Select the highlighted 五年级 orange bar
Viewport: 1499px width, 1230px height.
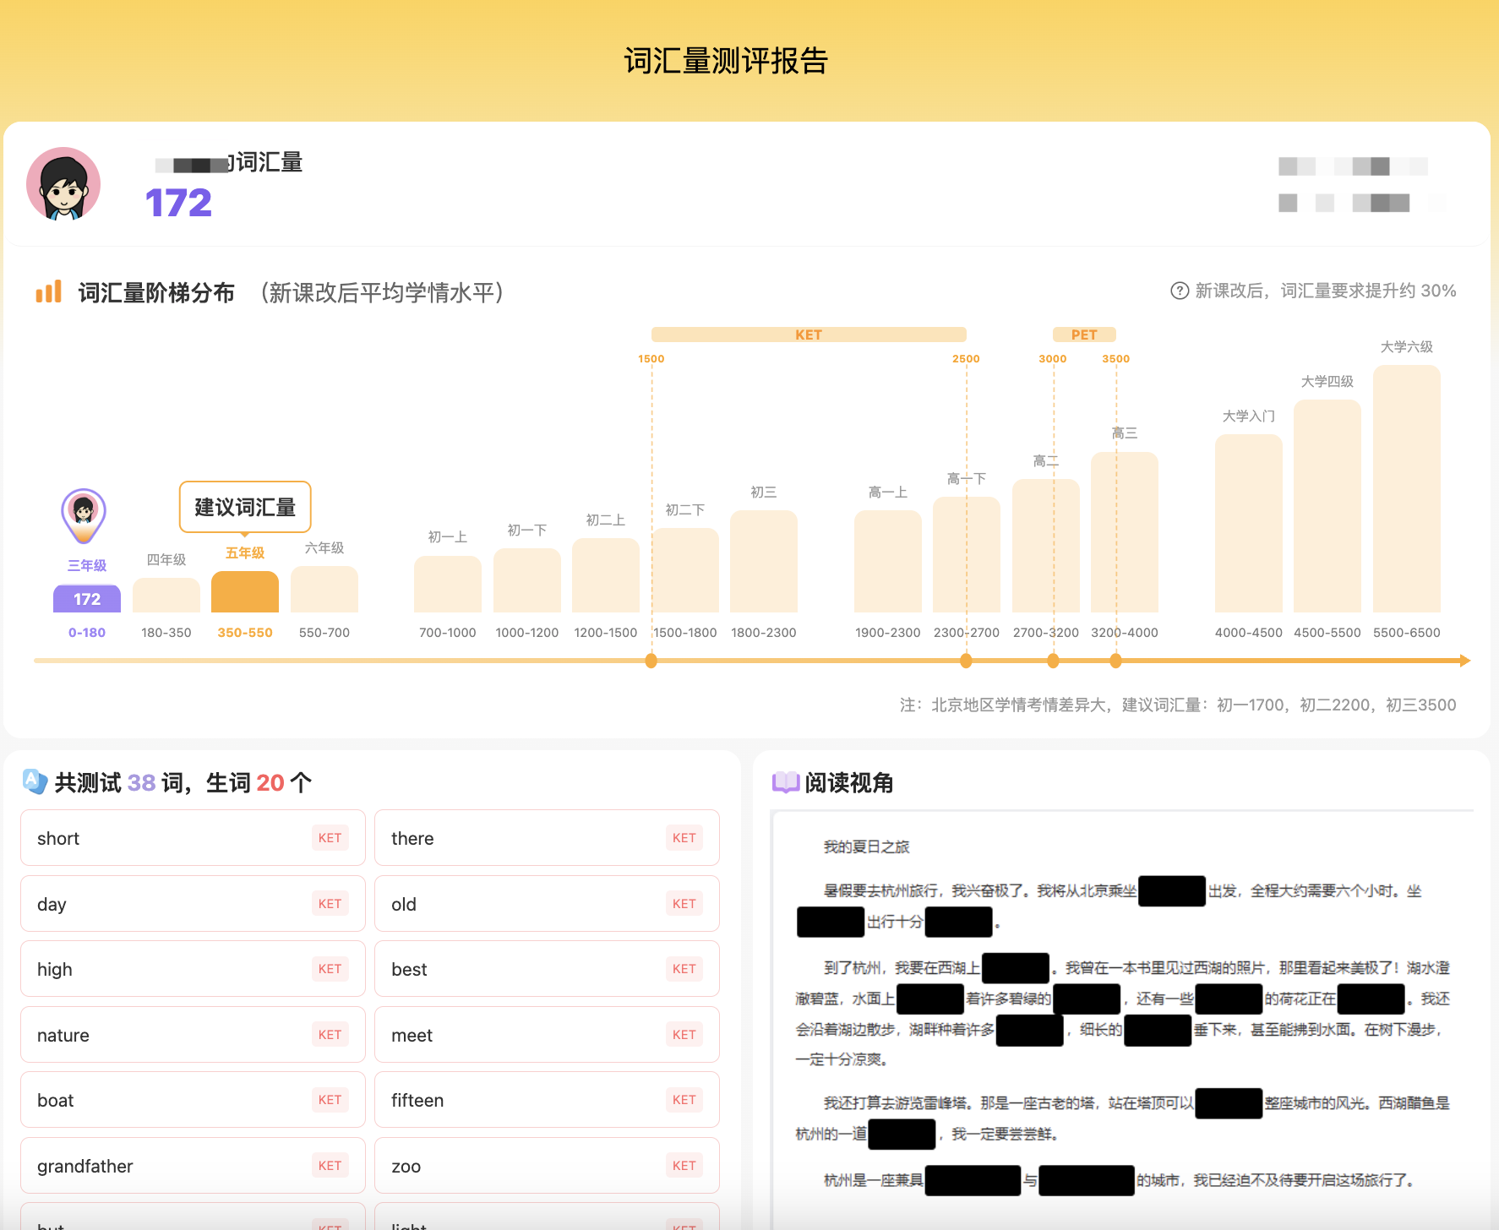coord(245,591)
